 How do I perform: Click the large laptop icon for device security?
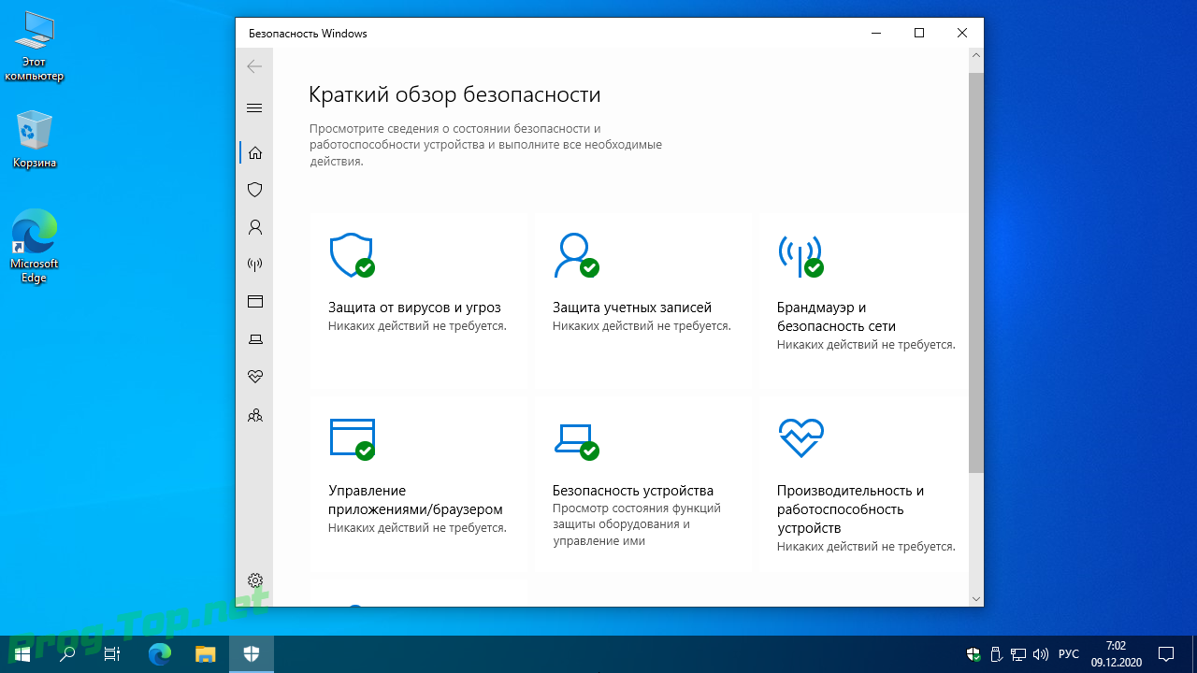pyautogui.click(x=575, y=440)
